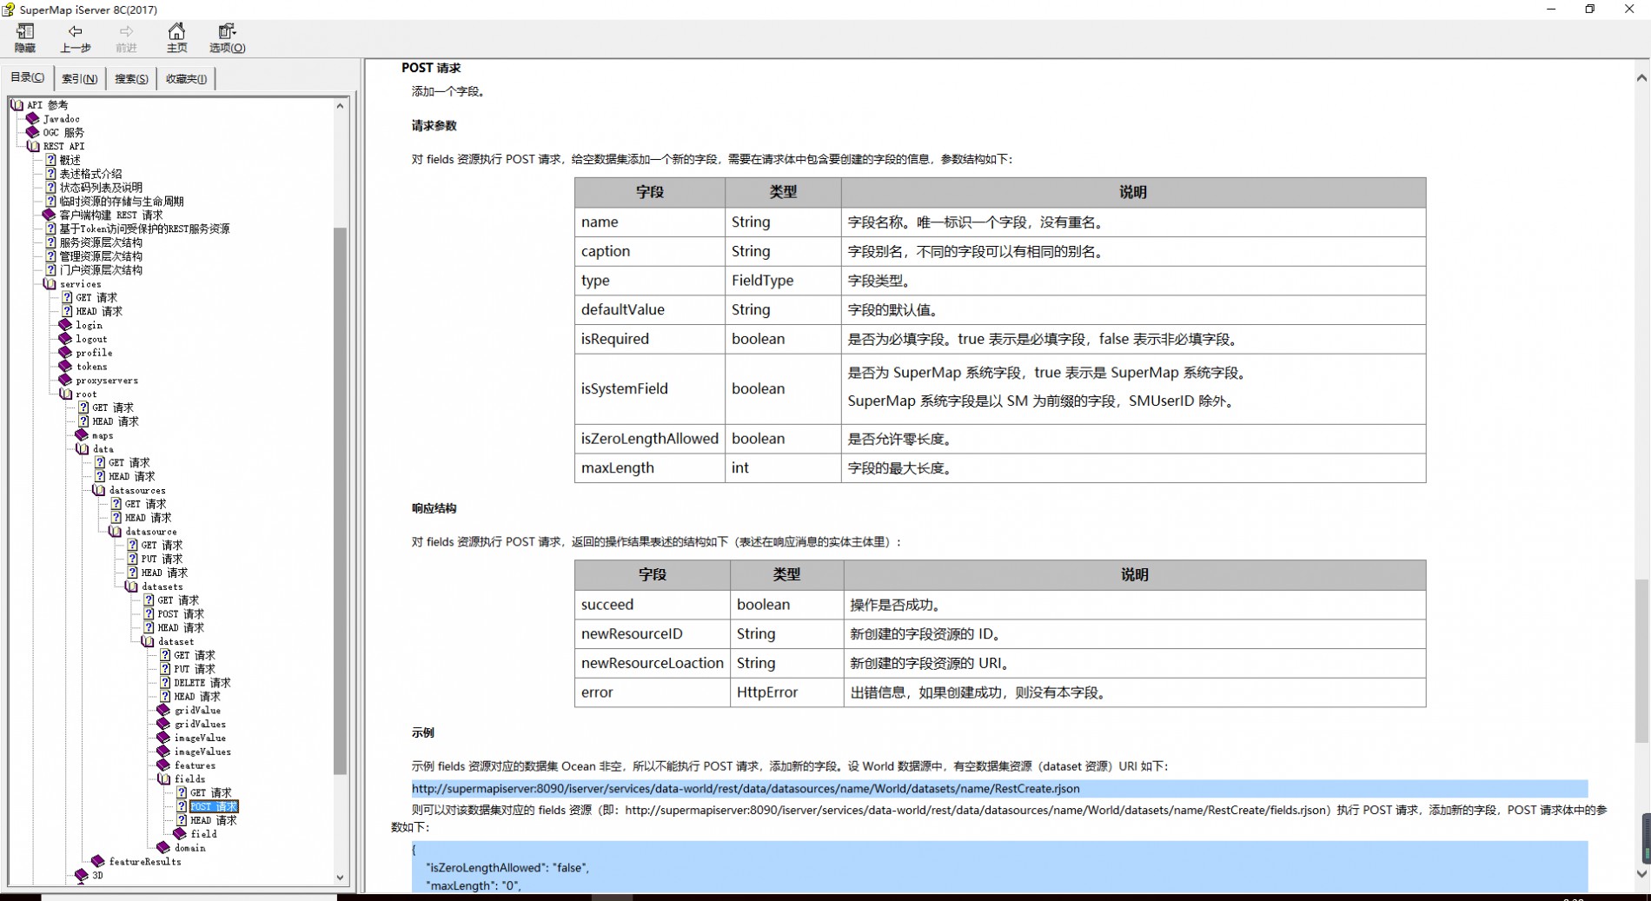Screen dimensions: 1651x901
Task: Click the 上一步 (Back) arrow icon
Action: point(75,32)
